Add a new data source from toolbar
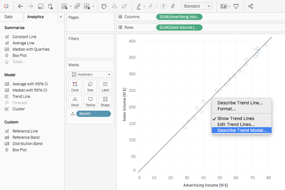 coord(50,6)
